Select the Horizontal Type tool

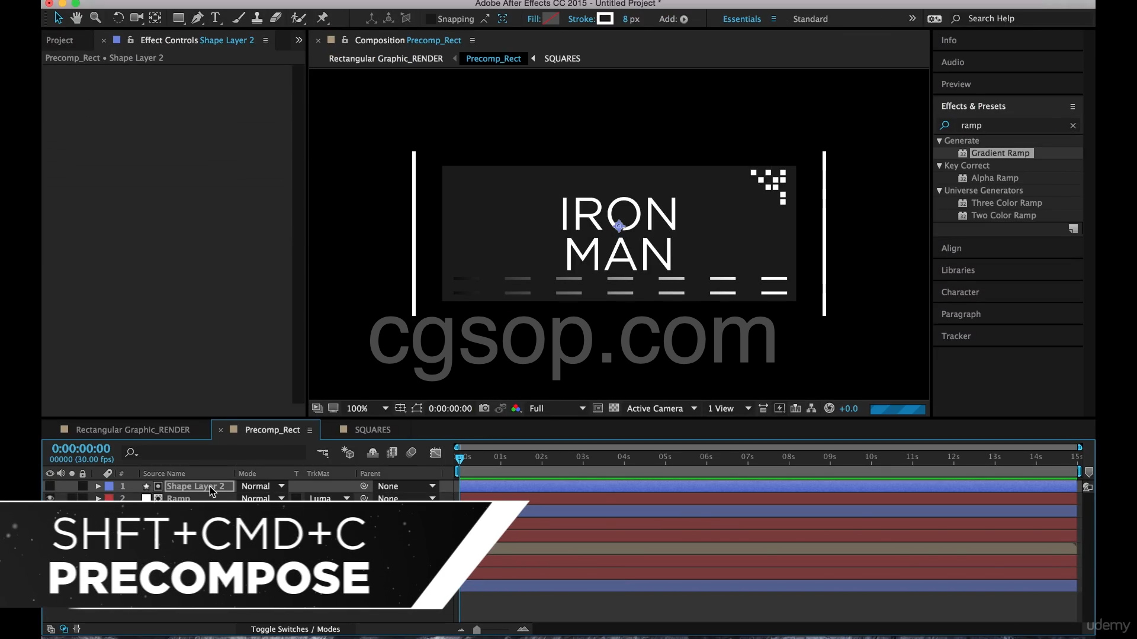click(x=216, y=18)
